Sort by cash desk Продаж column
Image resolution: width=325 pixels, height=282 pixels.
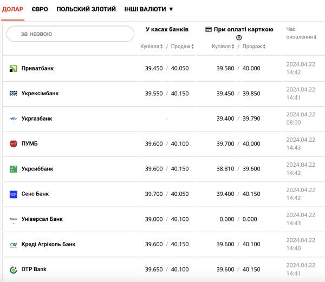(183, 47)
